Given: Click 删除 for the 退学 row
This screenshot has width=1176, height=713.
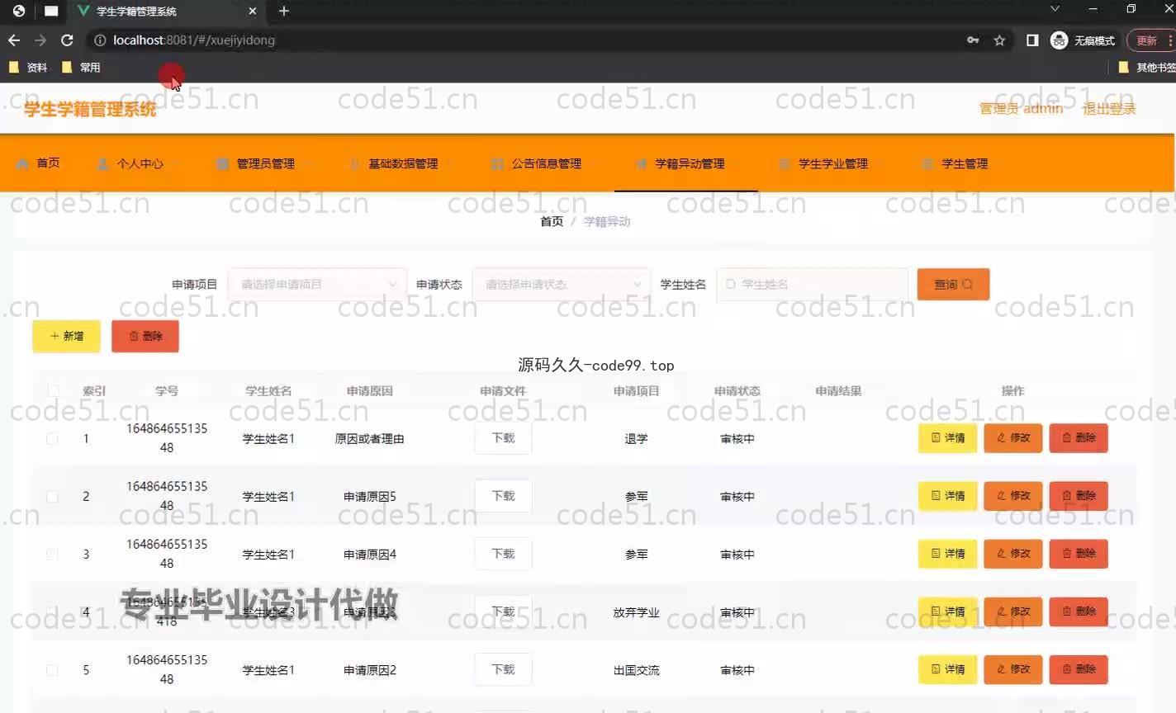Looking at the screenshot, I should [1079, 438].
